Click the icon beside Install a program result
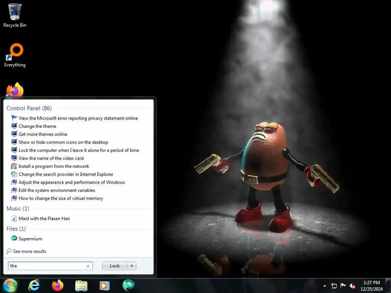391x293 pixels. [x=14, y=166]
